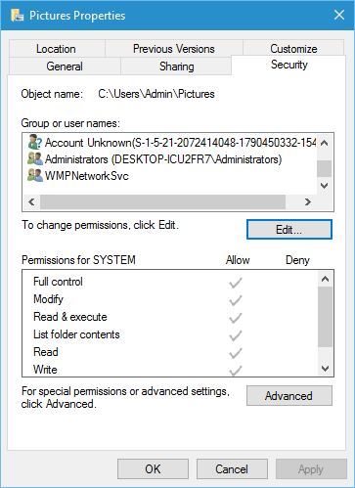Switch to the General tab
This screenshot has width=355, height=488.
pos(65,67)
